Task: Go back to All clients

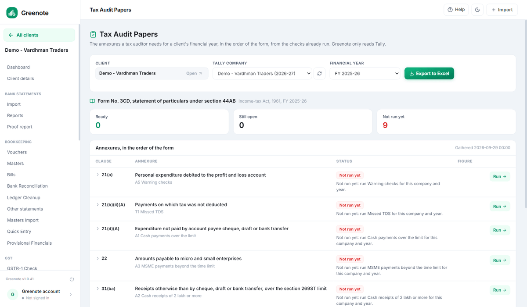Action: [40, 35]
